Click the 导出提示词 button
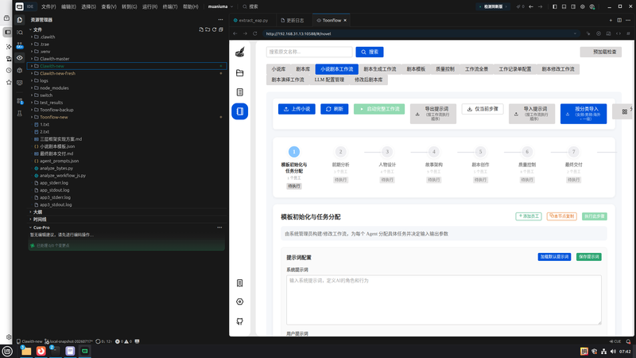The height and width of the screenshot is (358, 636). point(432,114)
